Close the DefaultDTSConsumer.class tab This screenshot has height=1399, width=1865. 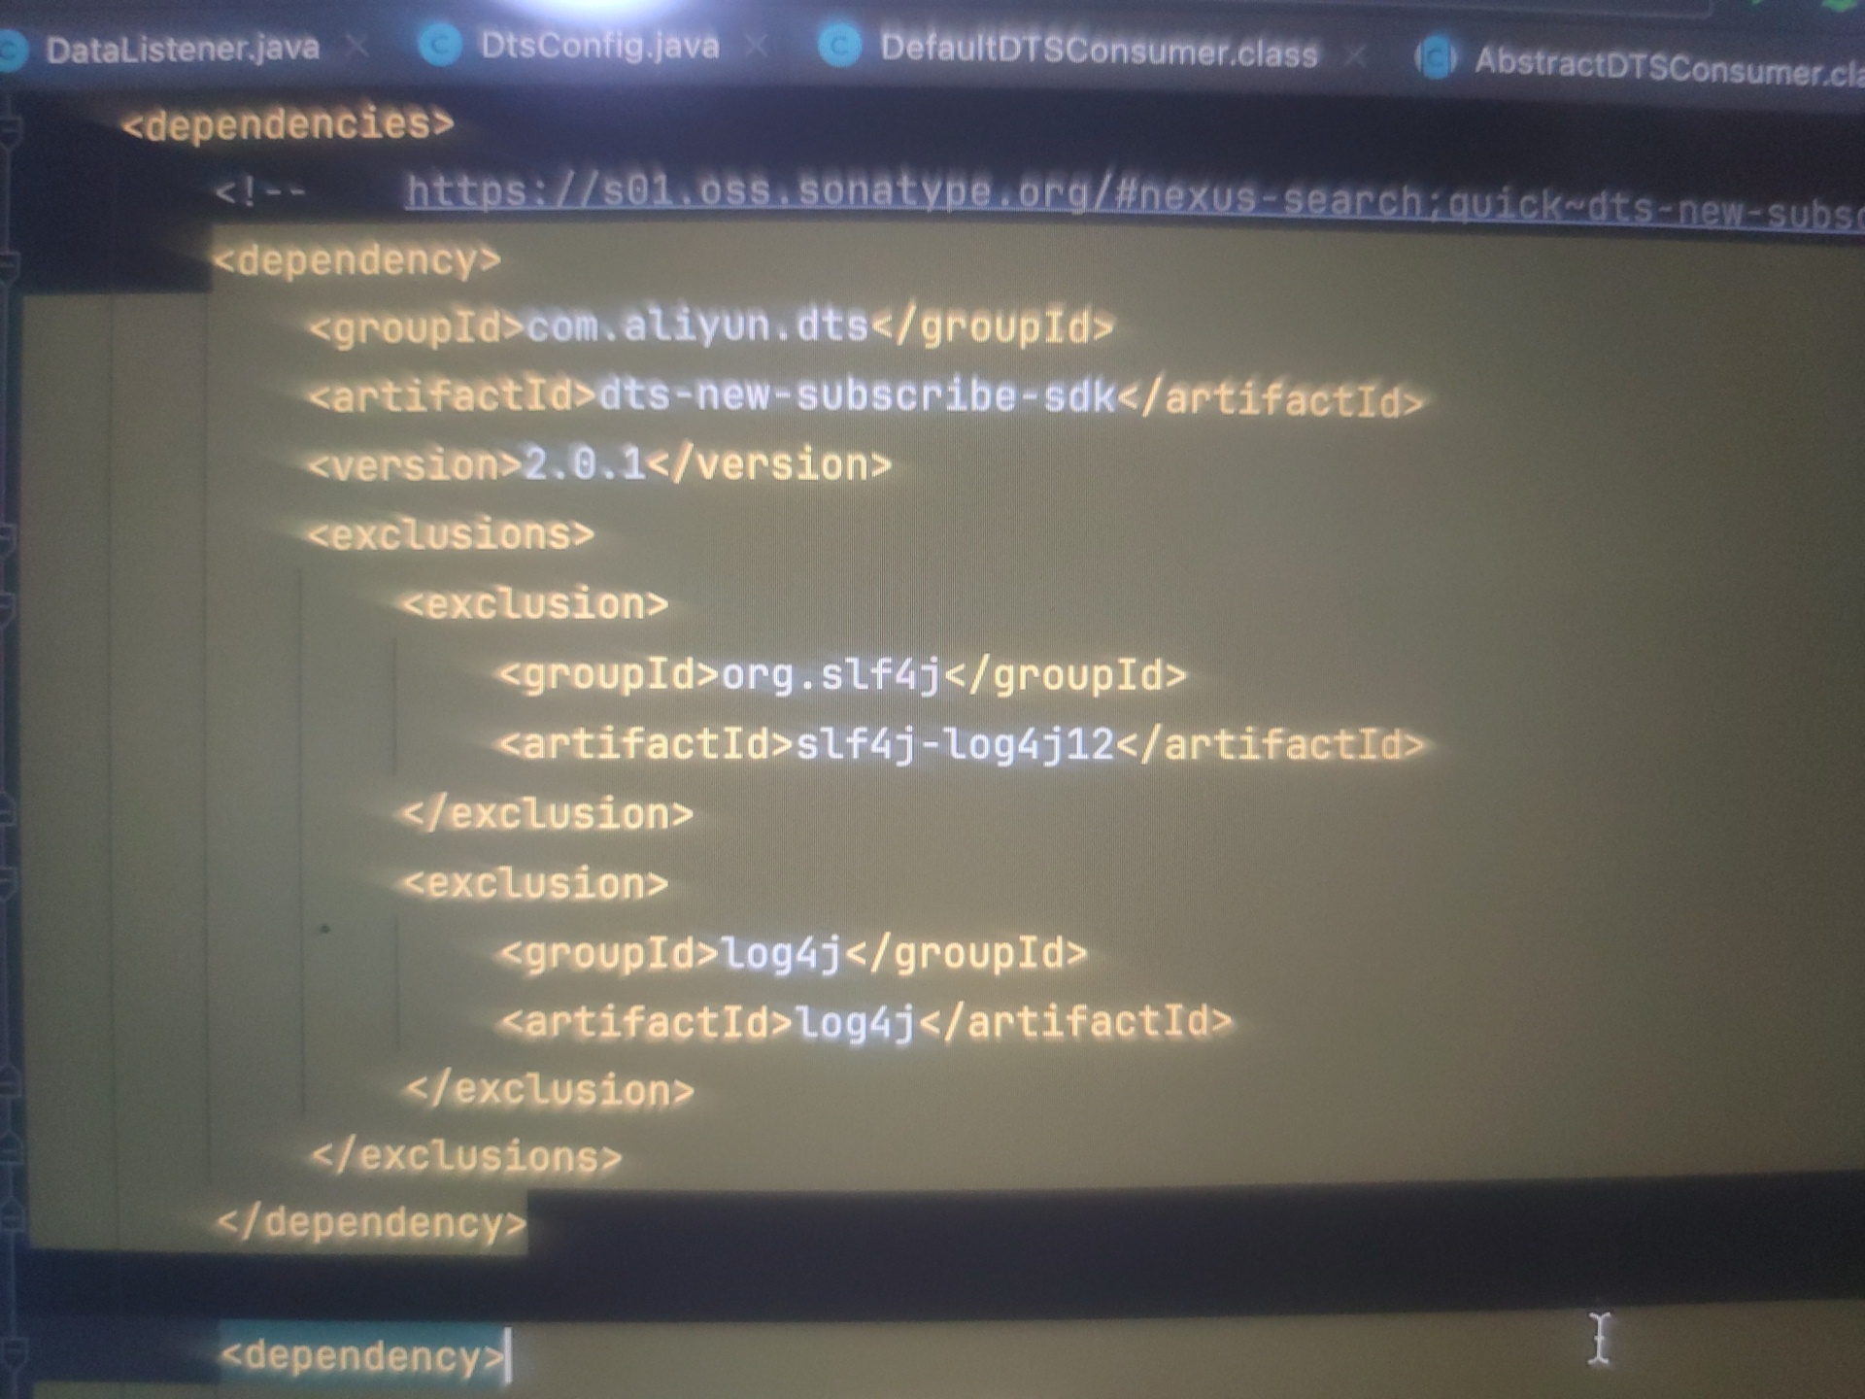[1355, 56]
